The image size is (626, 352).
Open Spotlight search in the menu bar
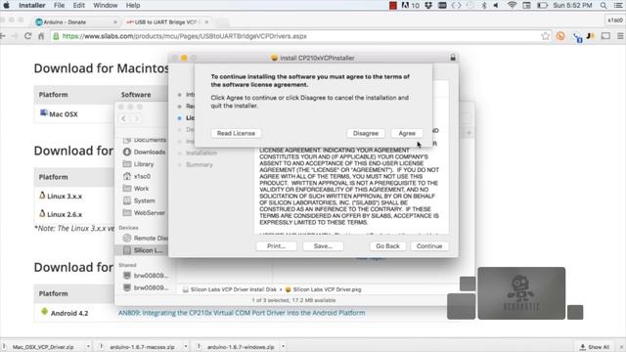(x=604, y=5)
